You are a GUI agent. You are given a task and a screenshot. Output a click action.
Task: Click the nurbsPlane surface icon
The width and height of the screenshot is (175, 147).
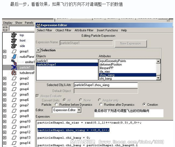pos(14,57)
